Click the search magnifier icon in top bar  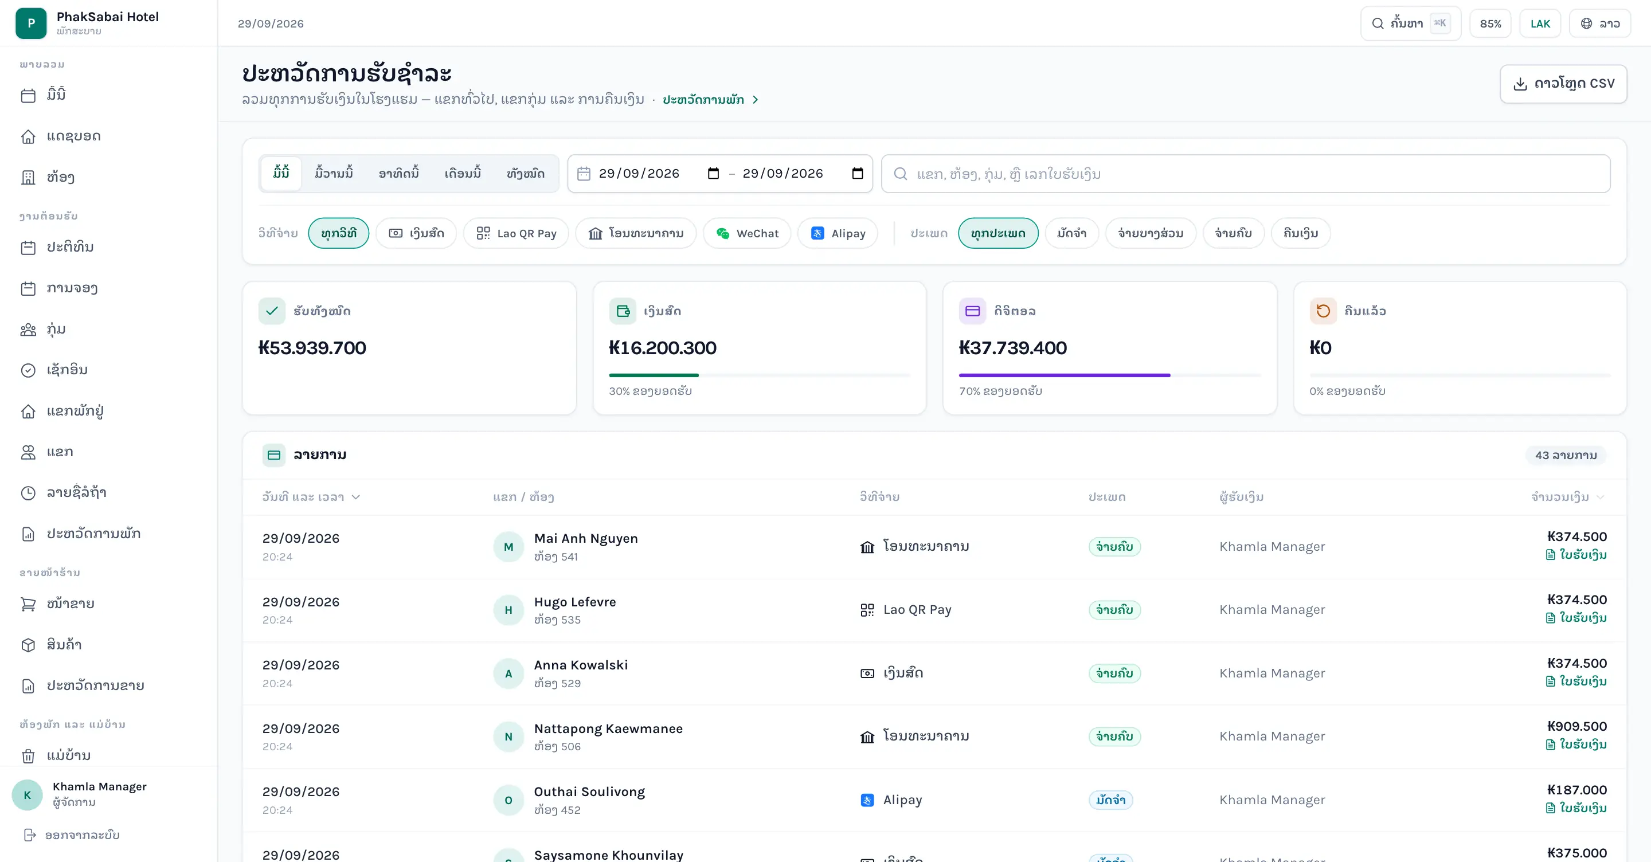(x=1378, y=23)
